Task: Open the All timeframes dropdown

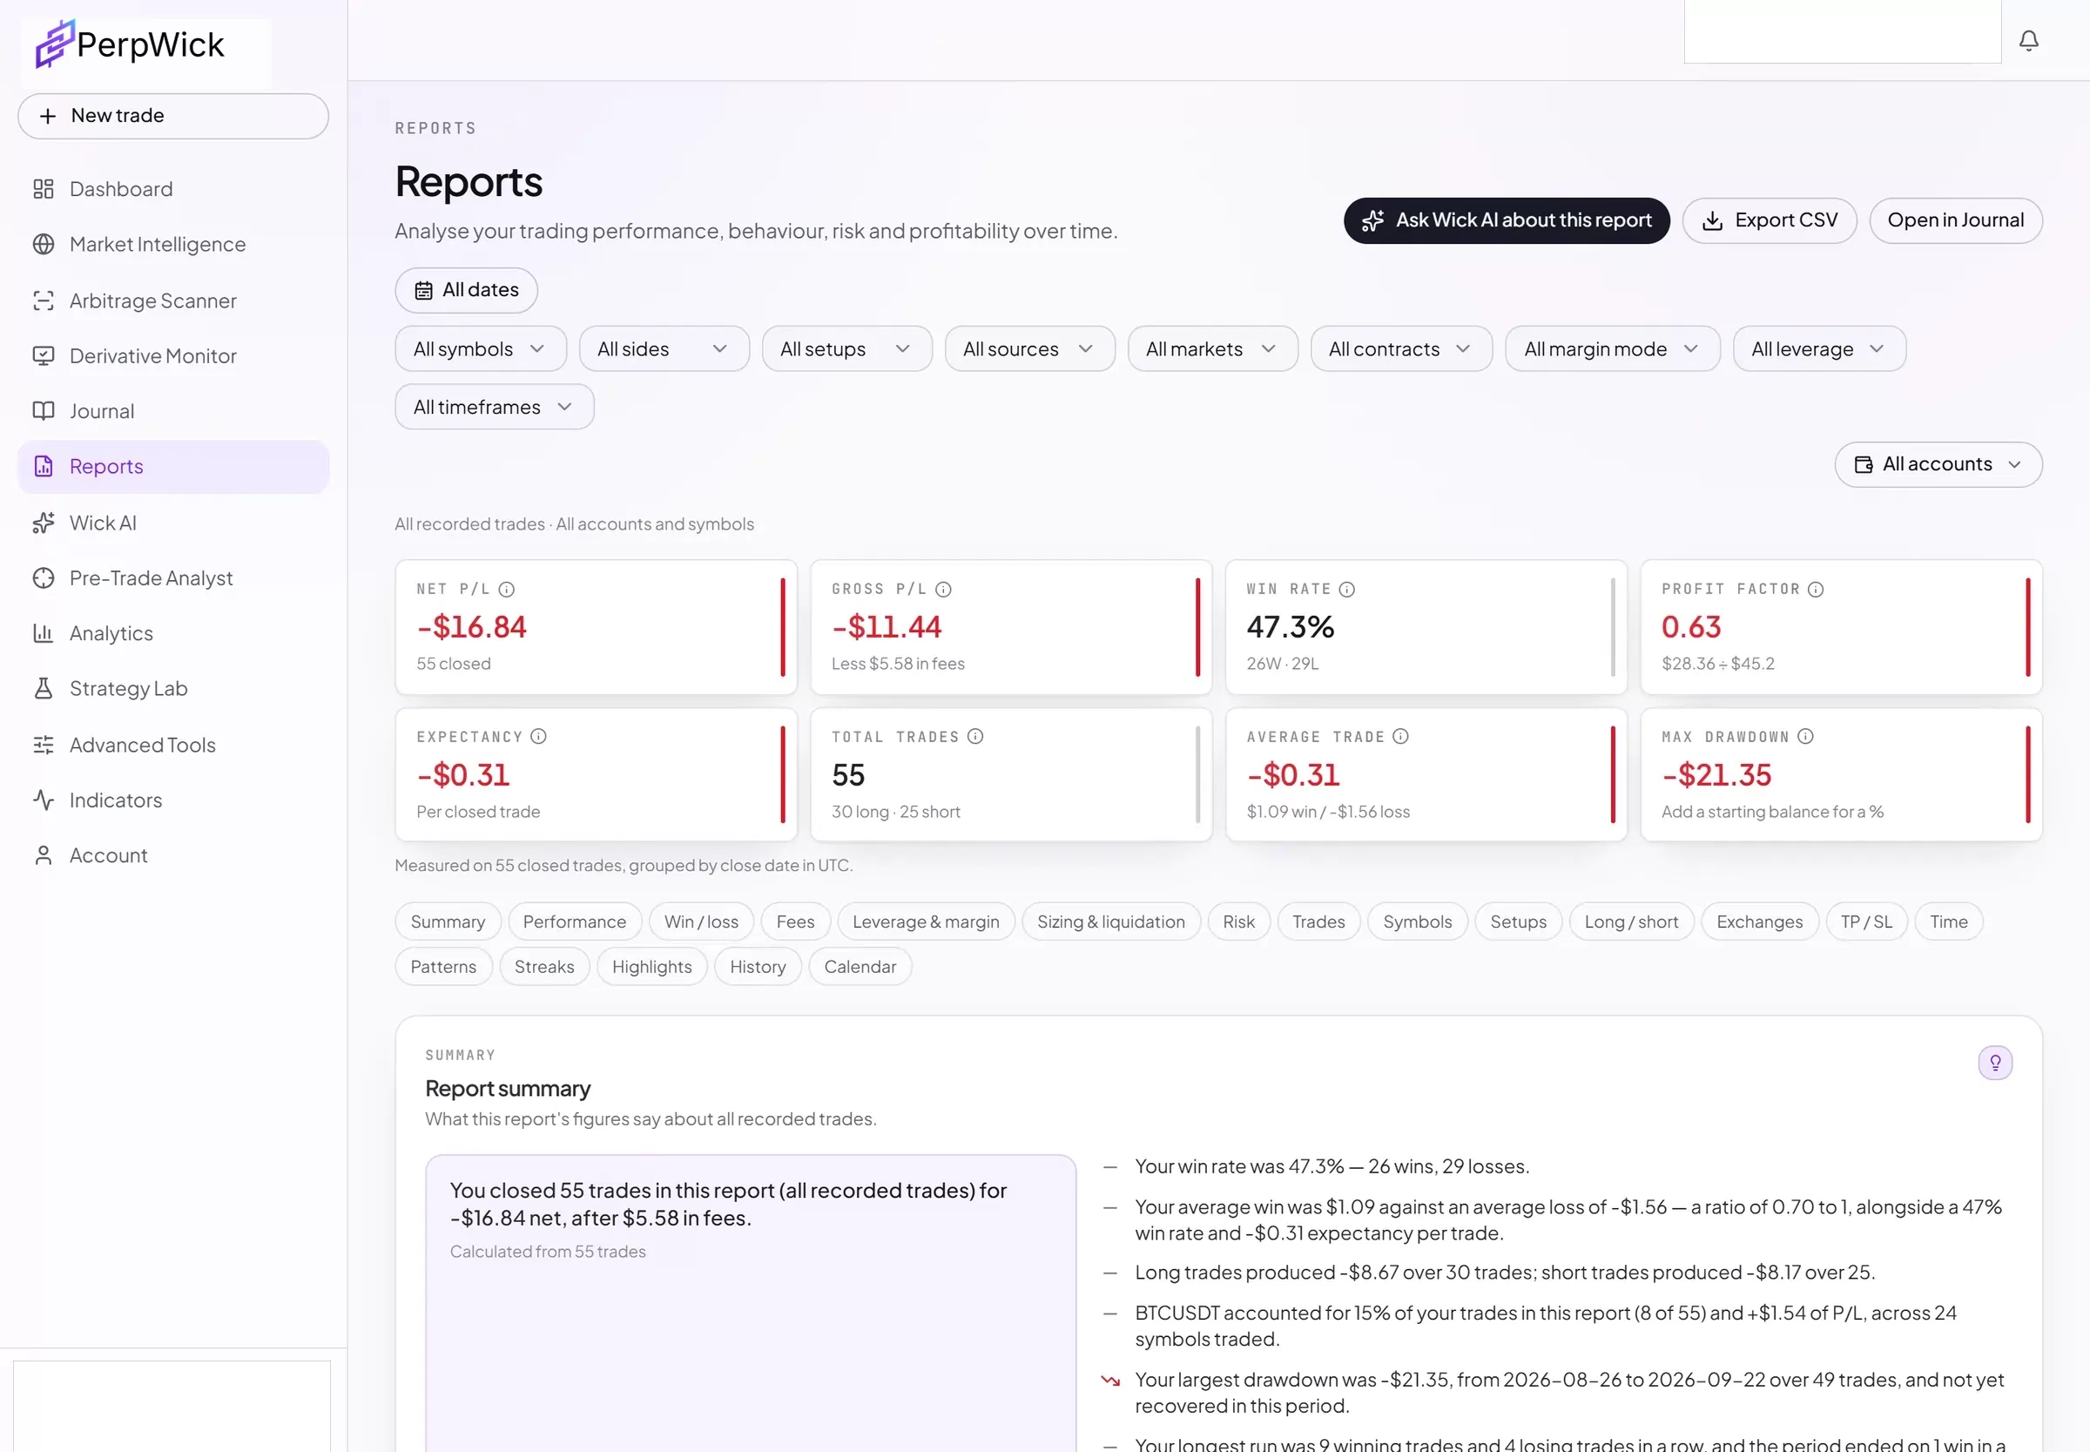Action: click(x=494, y=408)
